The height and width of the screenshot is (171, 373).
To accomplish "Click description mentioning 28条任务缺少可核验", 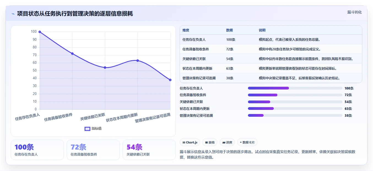I will click(x=290, y=49).
